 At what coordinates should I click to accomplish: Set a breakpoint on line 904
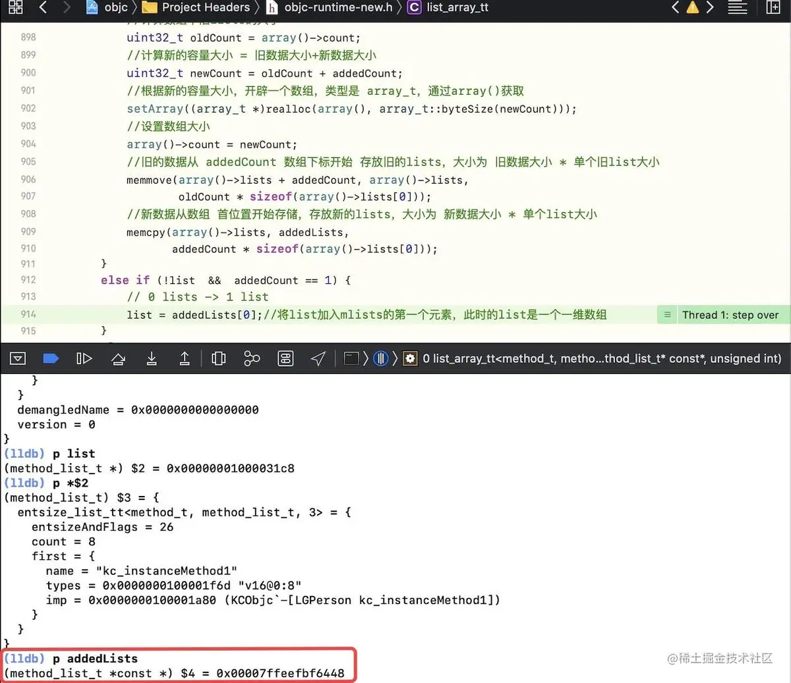click(28, 144)
